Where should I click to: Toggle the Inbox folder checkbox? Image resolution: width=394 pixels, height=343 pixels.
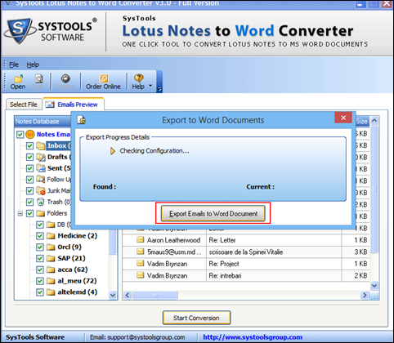30,146
